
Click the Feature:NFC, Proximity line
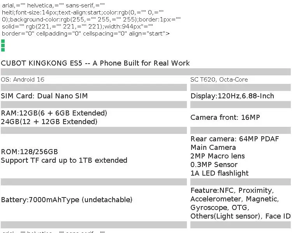click(x=232, y=190)
